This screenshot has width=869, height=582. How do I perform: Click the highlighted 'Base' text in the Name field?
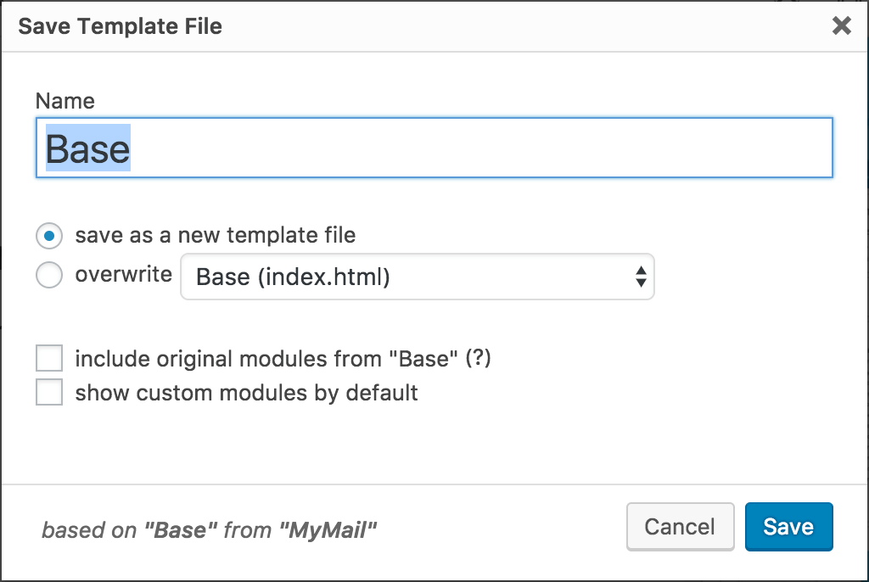87,148
